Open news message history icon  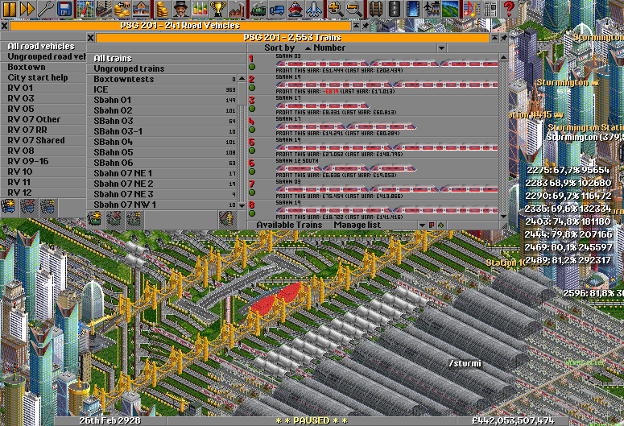pyautogui.click(x=489, y=9)
